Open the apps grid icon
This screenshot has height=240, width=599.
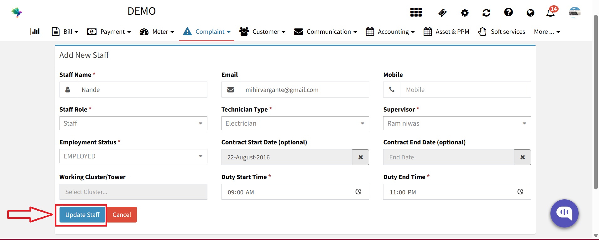pos(416,12)
